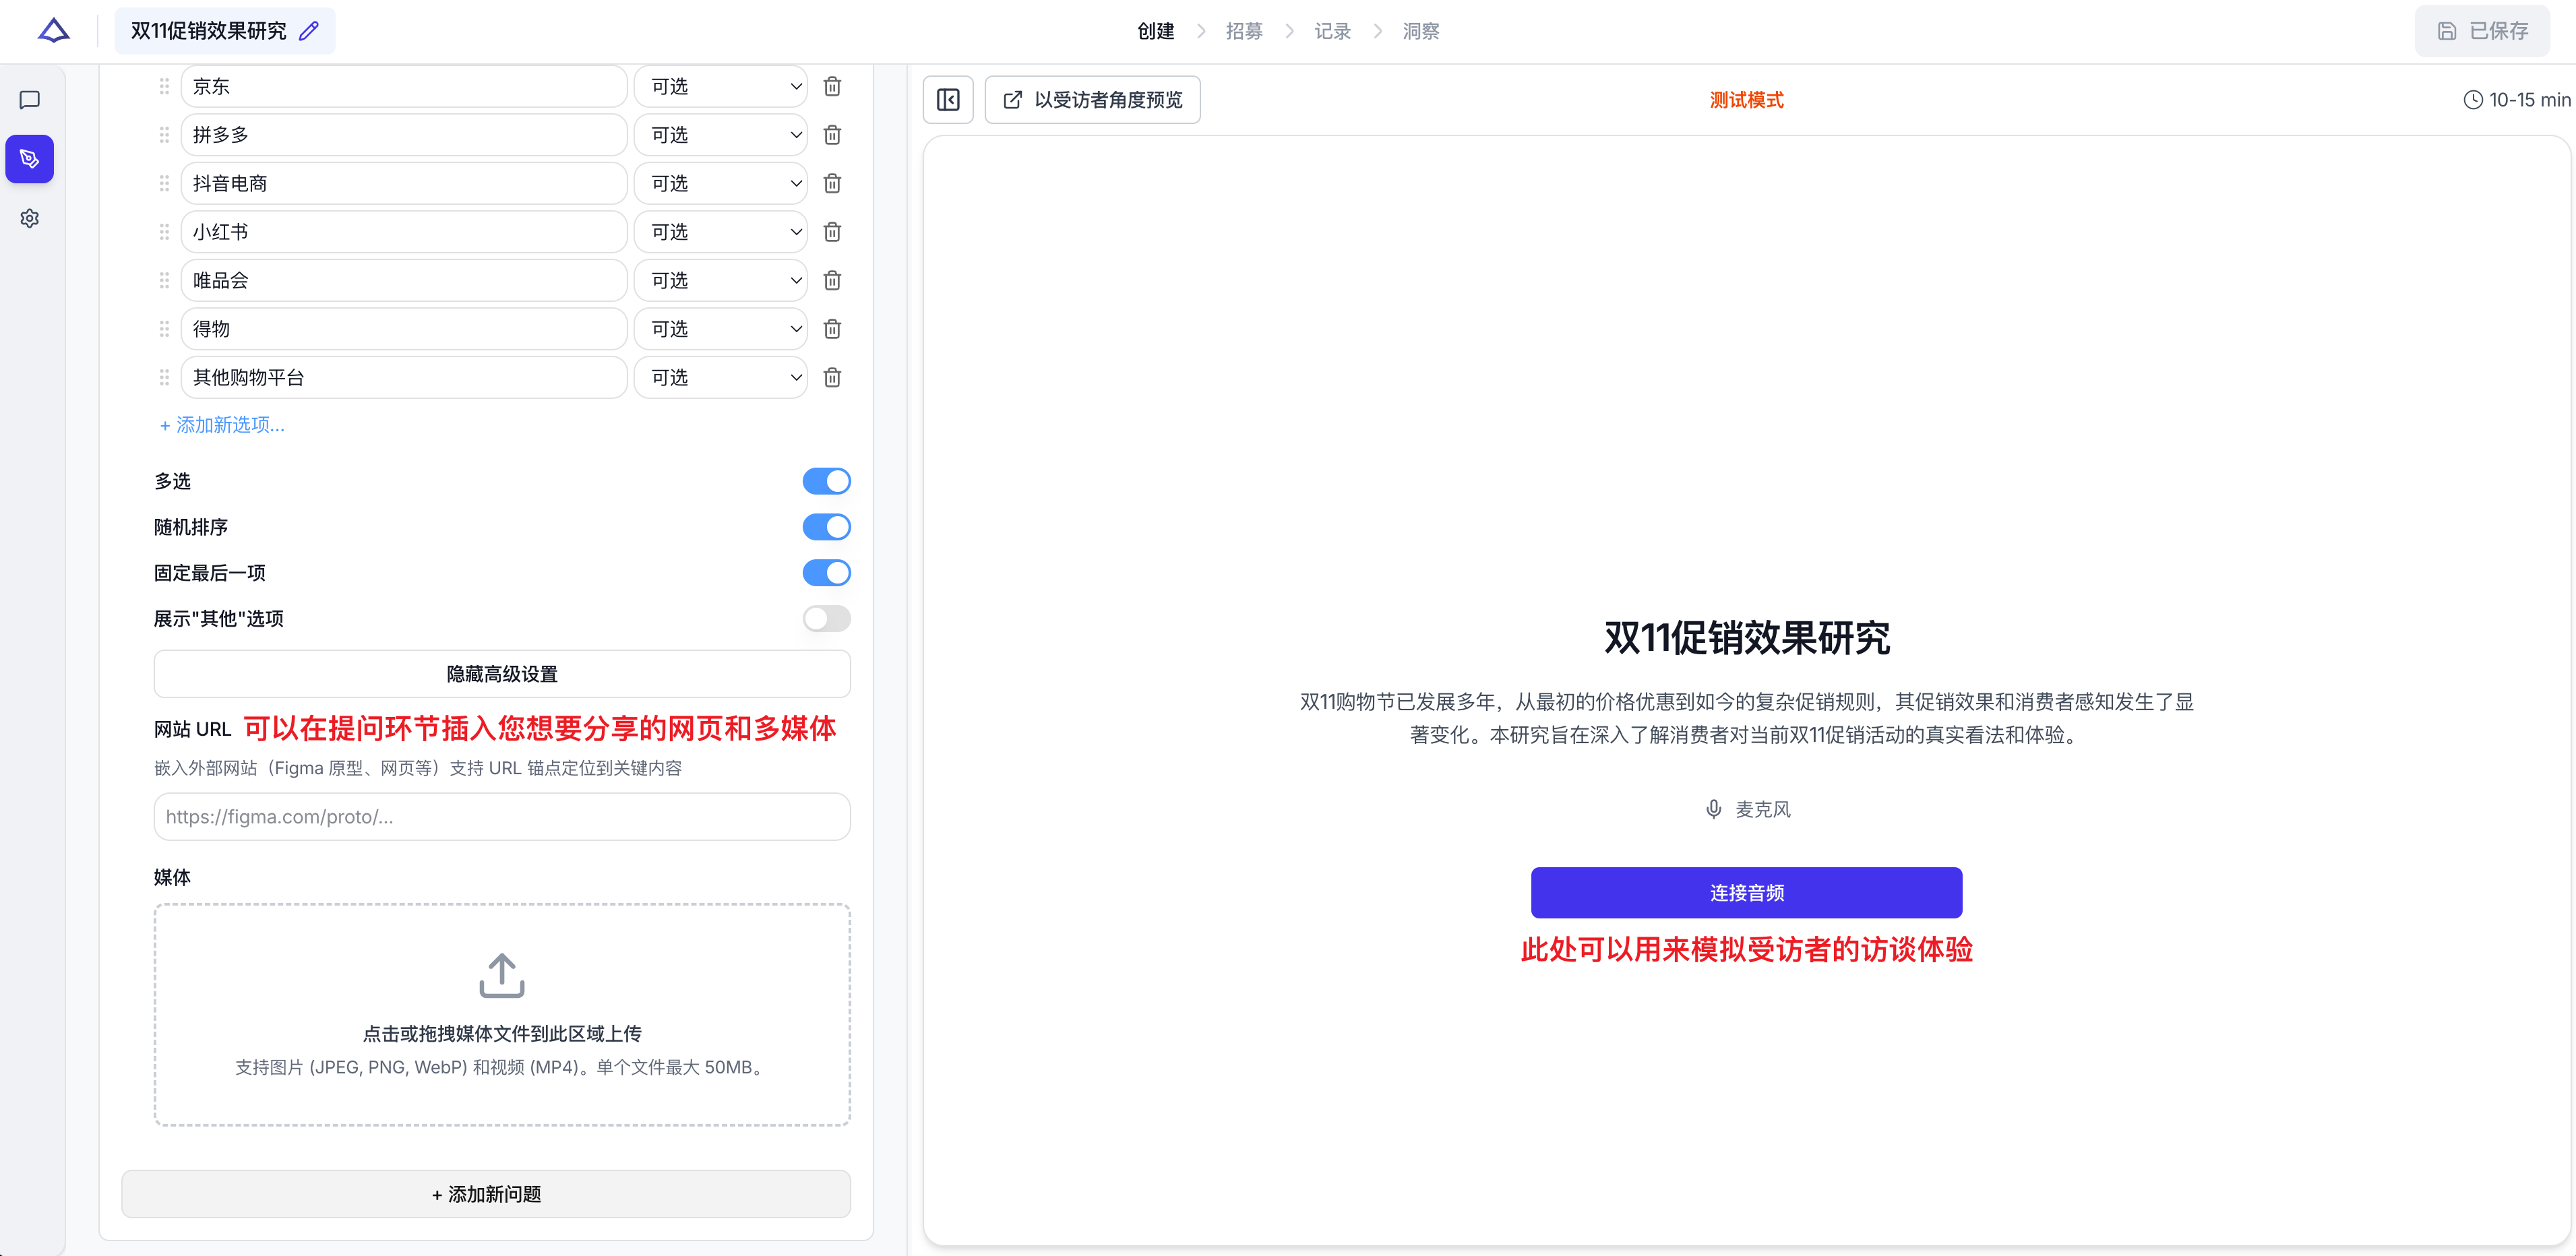Click the 其他购物平台 option text field

coord(404,378)
